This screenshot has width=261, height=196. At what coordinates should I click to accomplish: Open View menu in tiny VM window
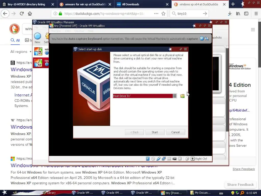click(68, 31)
